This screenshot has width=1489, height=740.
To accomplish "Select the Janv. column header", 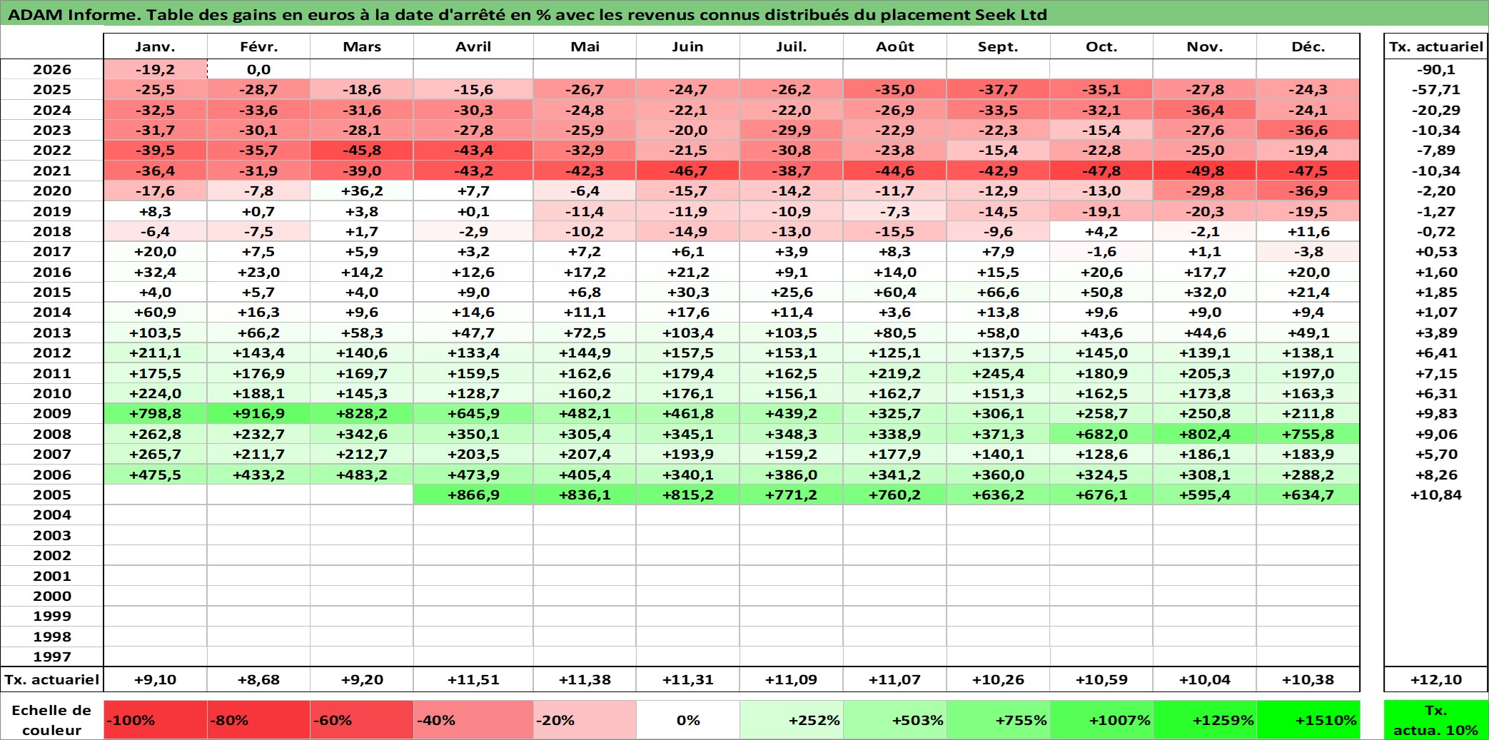I will coord(156,47).
